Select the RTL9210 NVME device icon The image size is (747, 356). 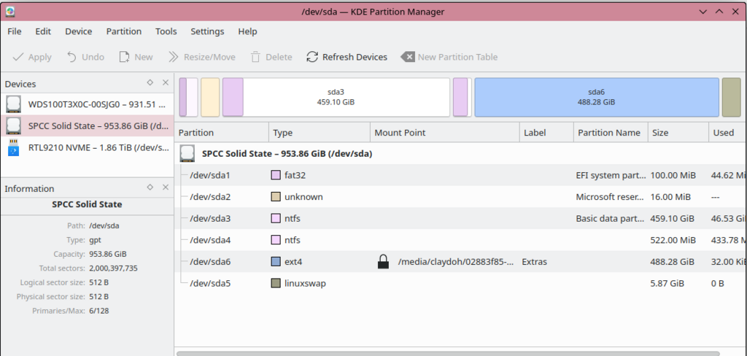[14, 147]
